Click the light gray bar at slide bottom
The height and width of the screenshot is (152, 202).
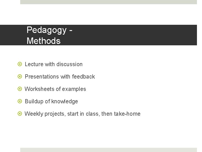[x=109, y=150]
